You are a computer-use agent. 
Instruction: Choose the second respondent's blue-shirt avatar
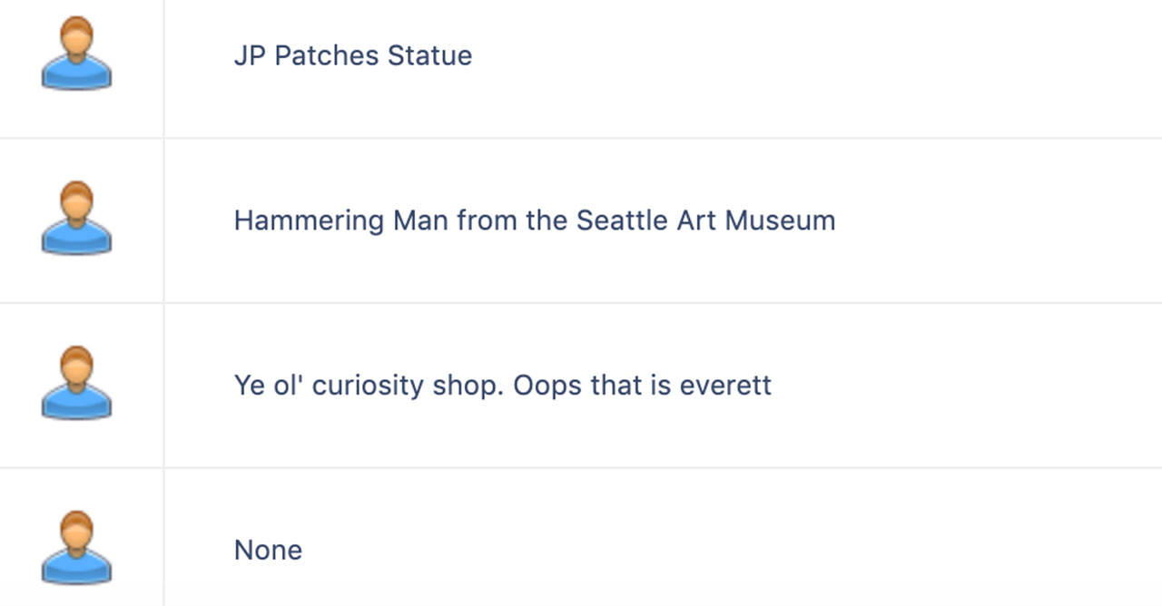[76, 219]
